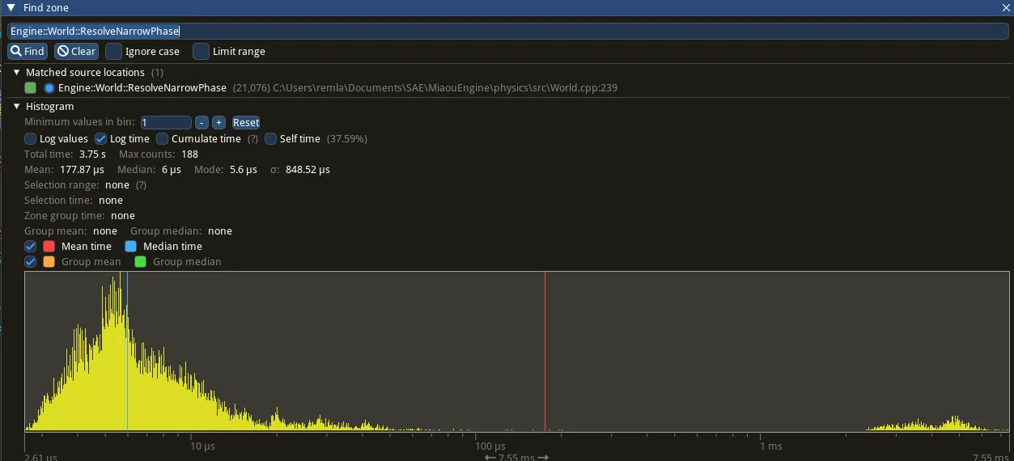Click the red Mean time color swatch

49,246
